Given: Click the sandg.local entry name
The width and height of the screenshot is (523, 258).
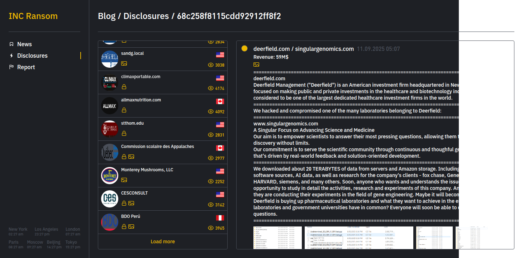Looking at the screenshot, I should pyautogui.click(x=132, y=53).
